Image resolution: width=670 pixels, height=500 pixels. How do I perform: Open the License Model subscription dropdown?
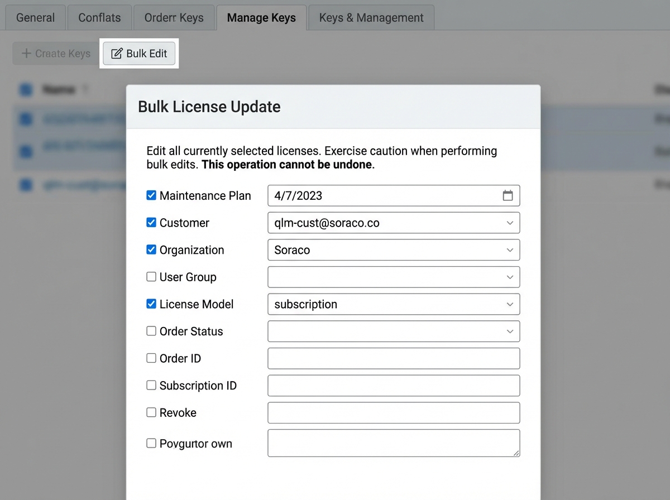click(394, 304)
